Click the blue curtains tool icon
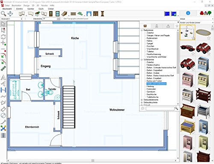This screenshot has height=164, width=214. coord(89,14)
